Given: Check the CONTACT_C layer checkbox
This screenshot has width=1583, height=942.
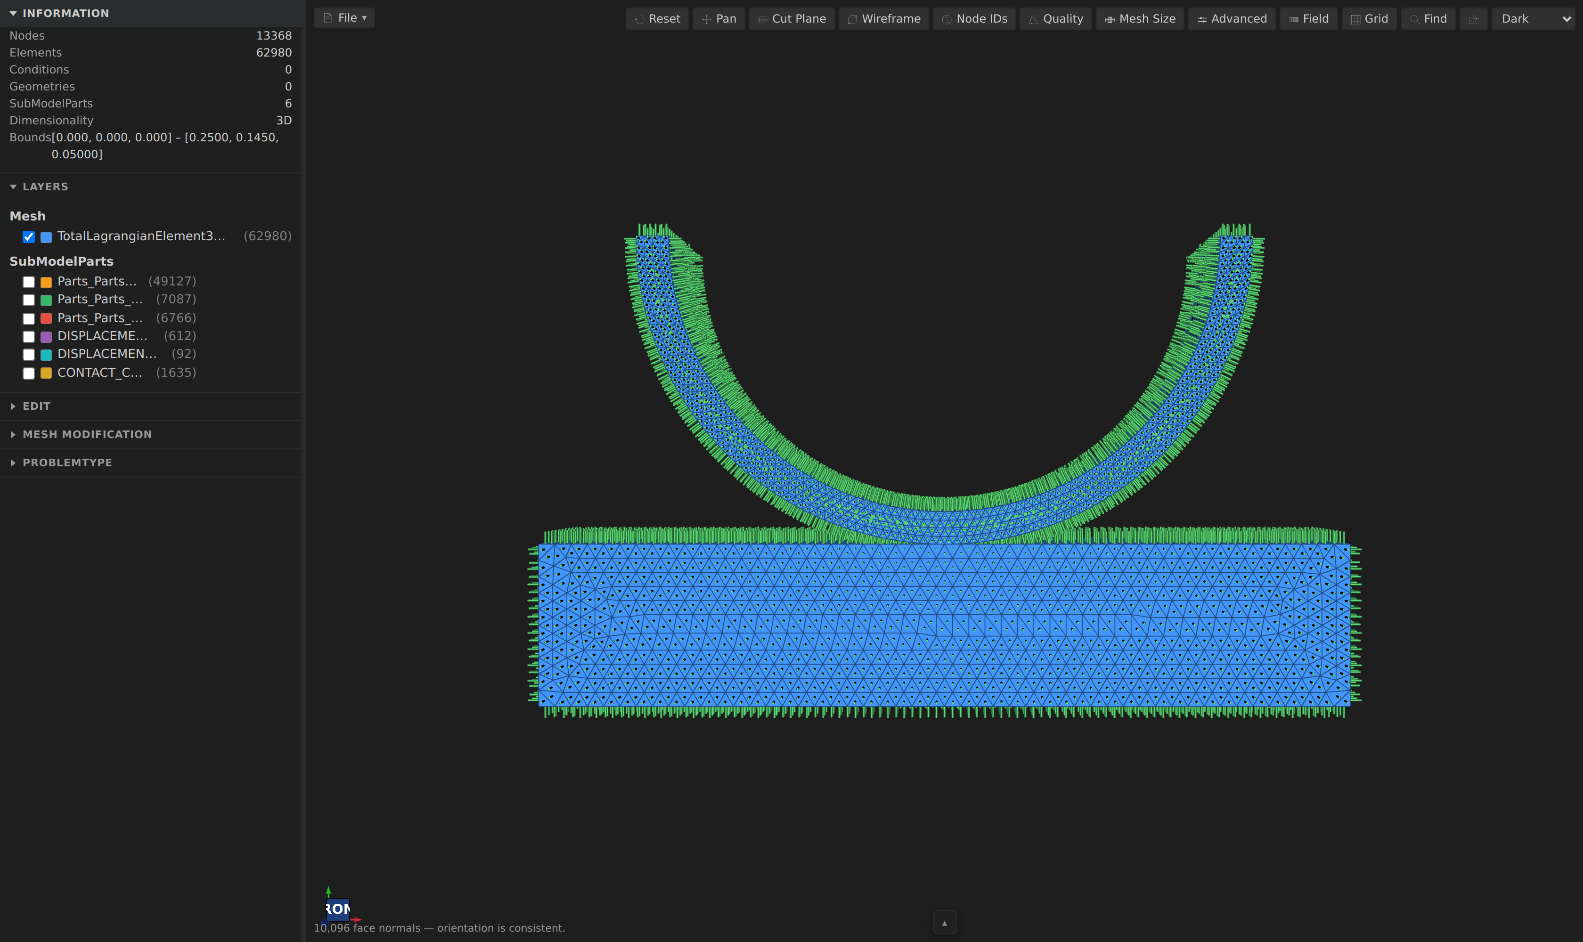Looking at the screenshot, I should [29, 373].
